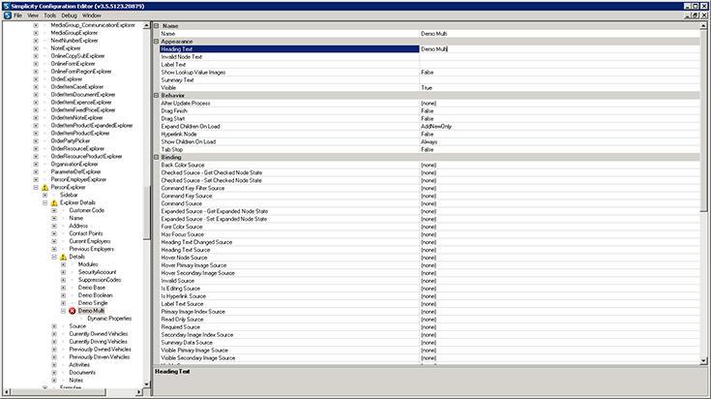Select SecurityAccount tree item
The height and width of the screenshot is (399, 711).
click(97, 272)
